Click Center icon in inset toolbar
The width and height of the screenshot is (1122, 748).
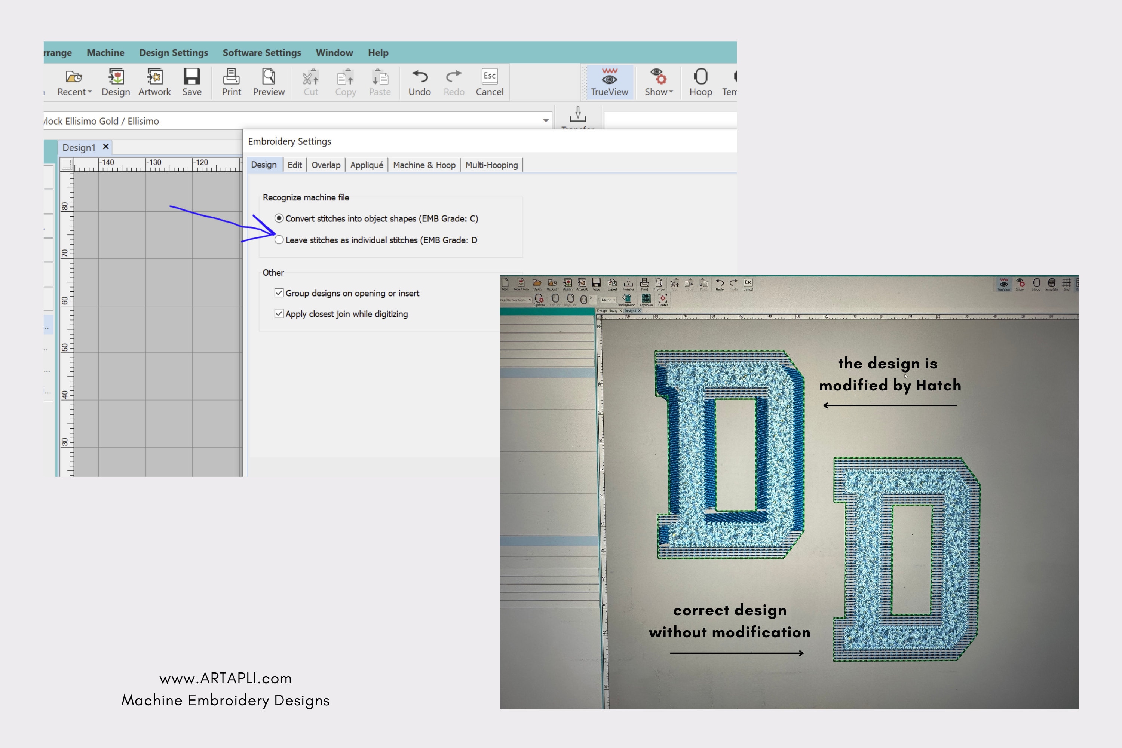point(663,300)
